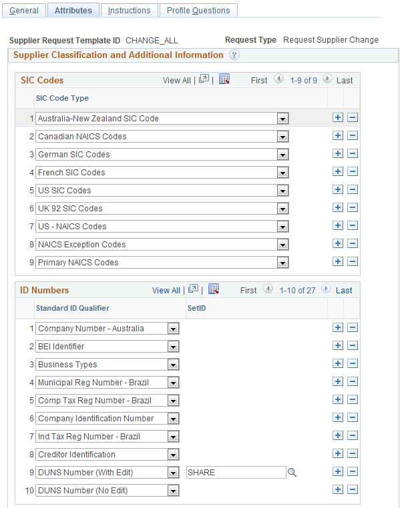This screenshot has width=402, height=508.
Task: Open the German SIC Codes dropdown
Action: pyautogui.click(x=282, y=155)
